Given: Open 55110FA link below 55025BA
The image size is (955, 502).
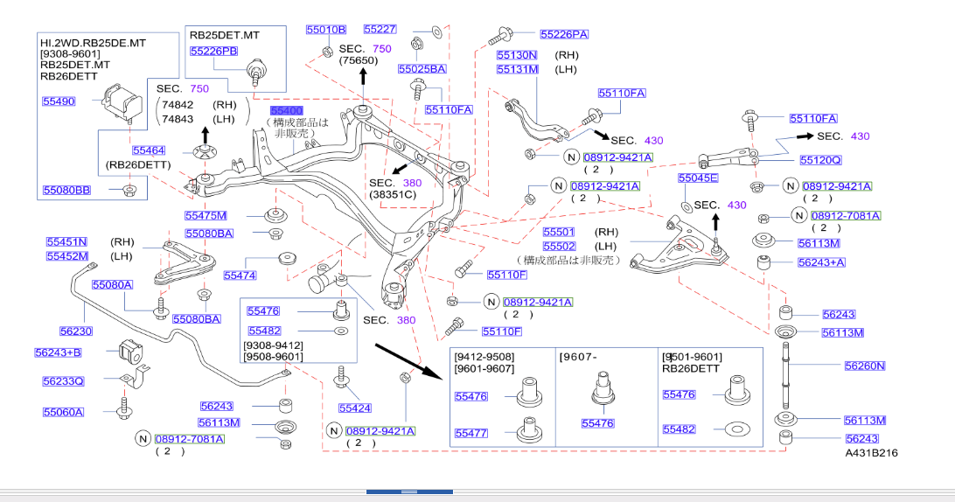Looking at the screenshot, I should pyautogui.click(x=449, y=109).
